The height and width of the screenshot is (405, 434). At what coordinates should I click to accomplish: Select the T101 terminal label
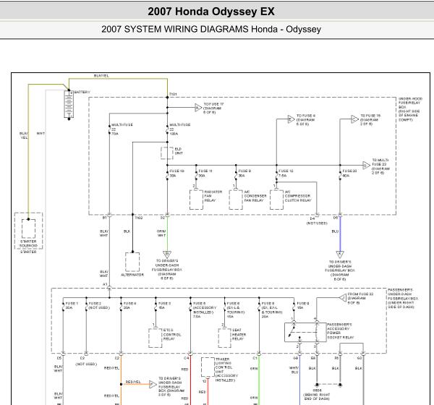pyautogui.click(x=173, y=94)
